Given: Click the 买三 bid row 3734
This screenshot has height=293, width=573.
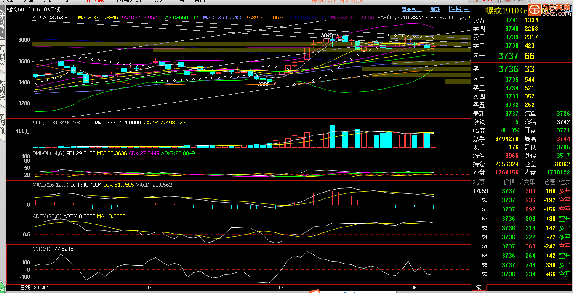Looking at the screenshot, I should (522, 88).
